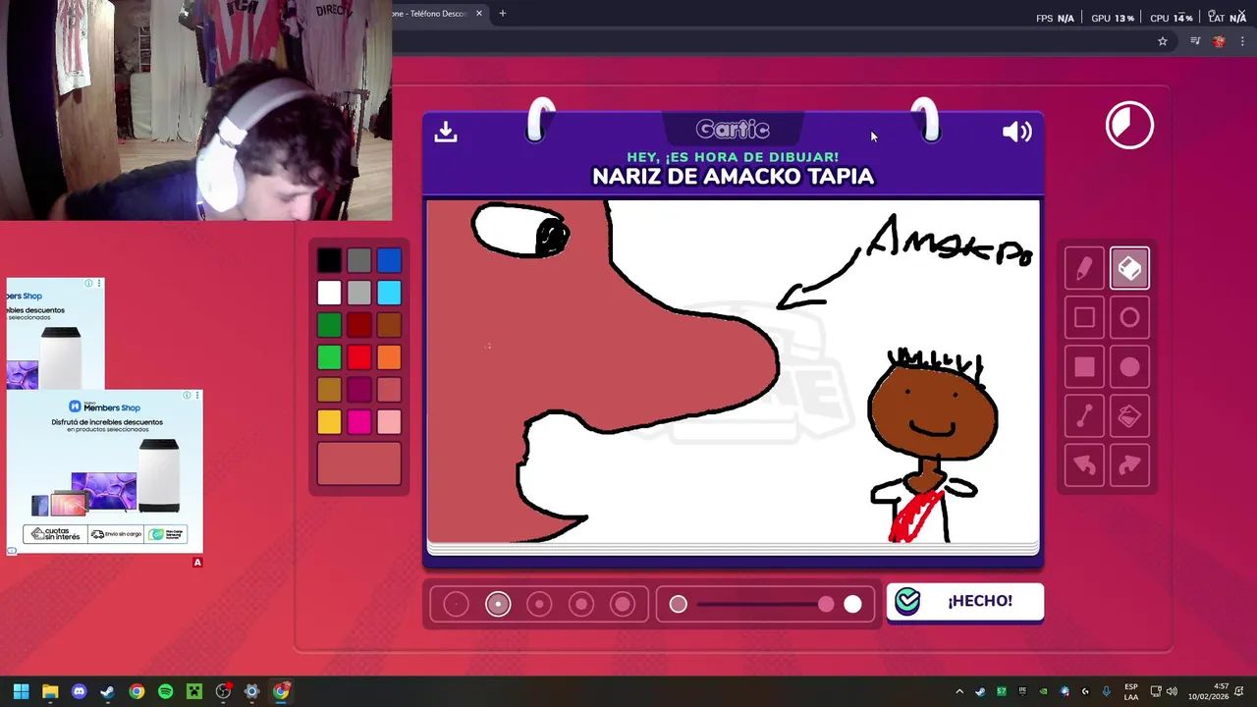The image size is (1257, 707).
Task: Open the custom color picker box
Action: pos(359,463)
